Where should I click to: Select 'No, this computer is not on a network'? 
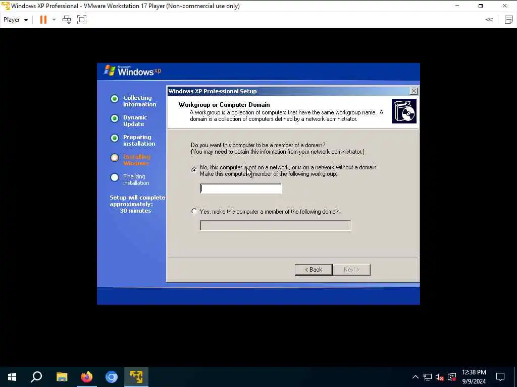point(194,170)
